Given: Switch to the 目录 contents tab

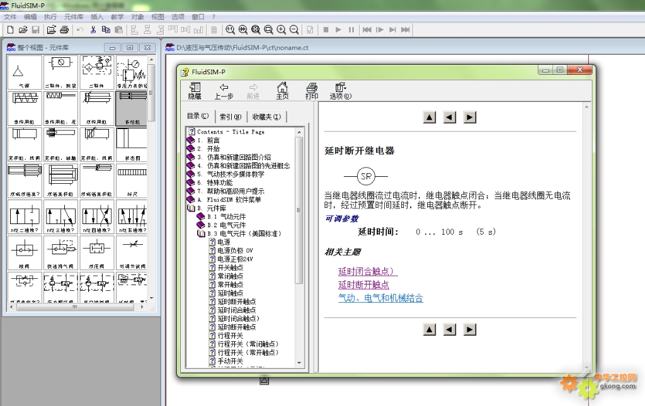Looking at the screenshot, I should pyautogui.click(x=198, y=116).
